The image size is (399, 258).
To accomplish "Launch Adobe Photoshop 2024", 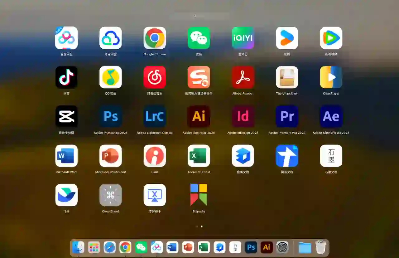I will (x=110, y=117).
